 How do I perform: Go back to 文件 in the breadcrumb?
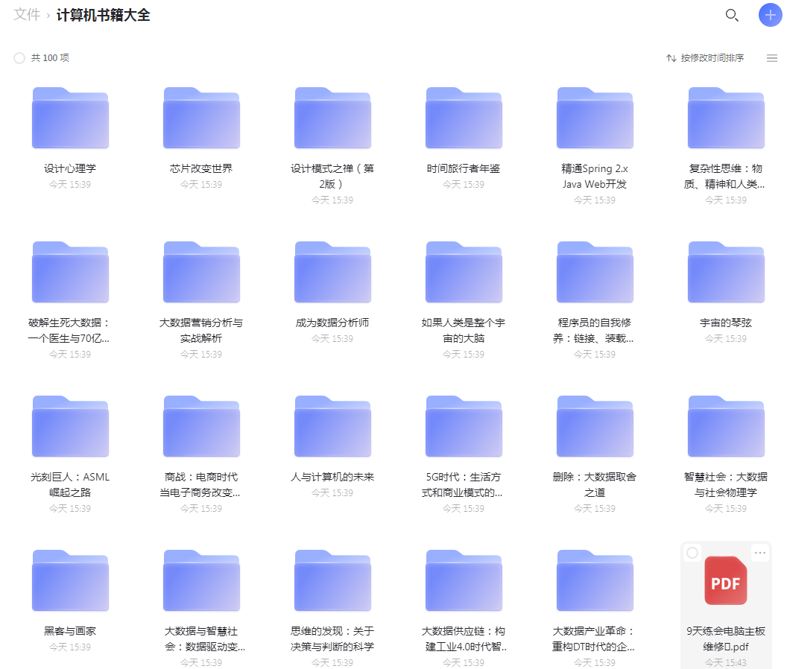coord(27,15)
